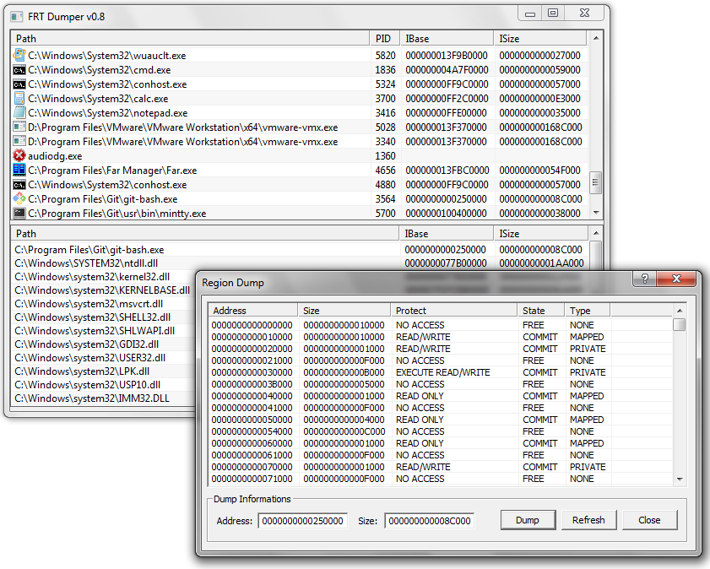Screen dimensions: 710x569
Task: Select region address 000000000003B000
Action: coord(252,384)
